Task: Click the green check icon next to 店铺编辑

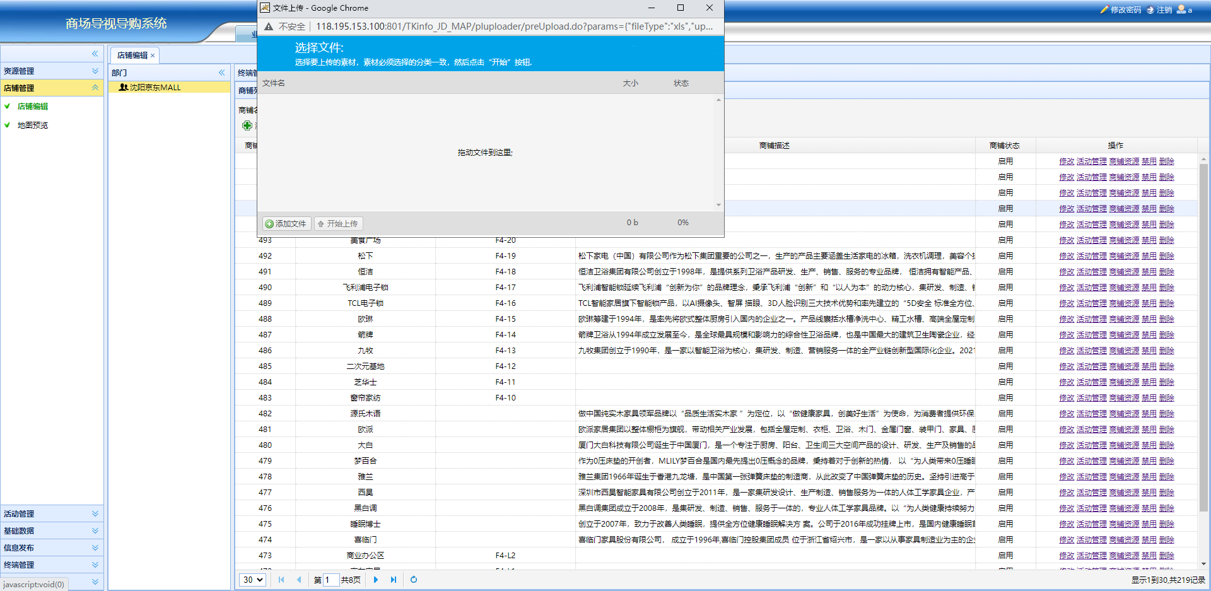Action: click(8, 107)
